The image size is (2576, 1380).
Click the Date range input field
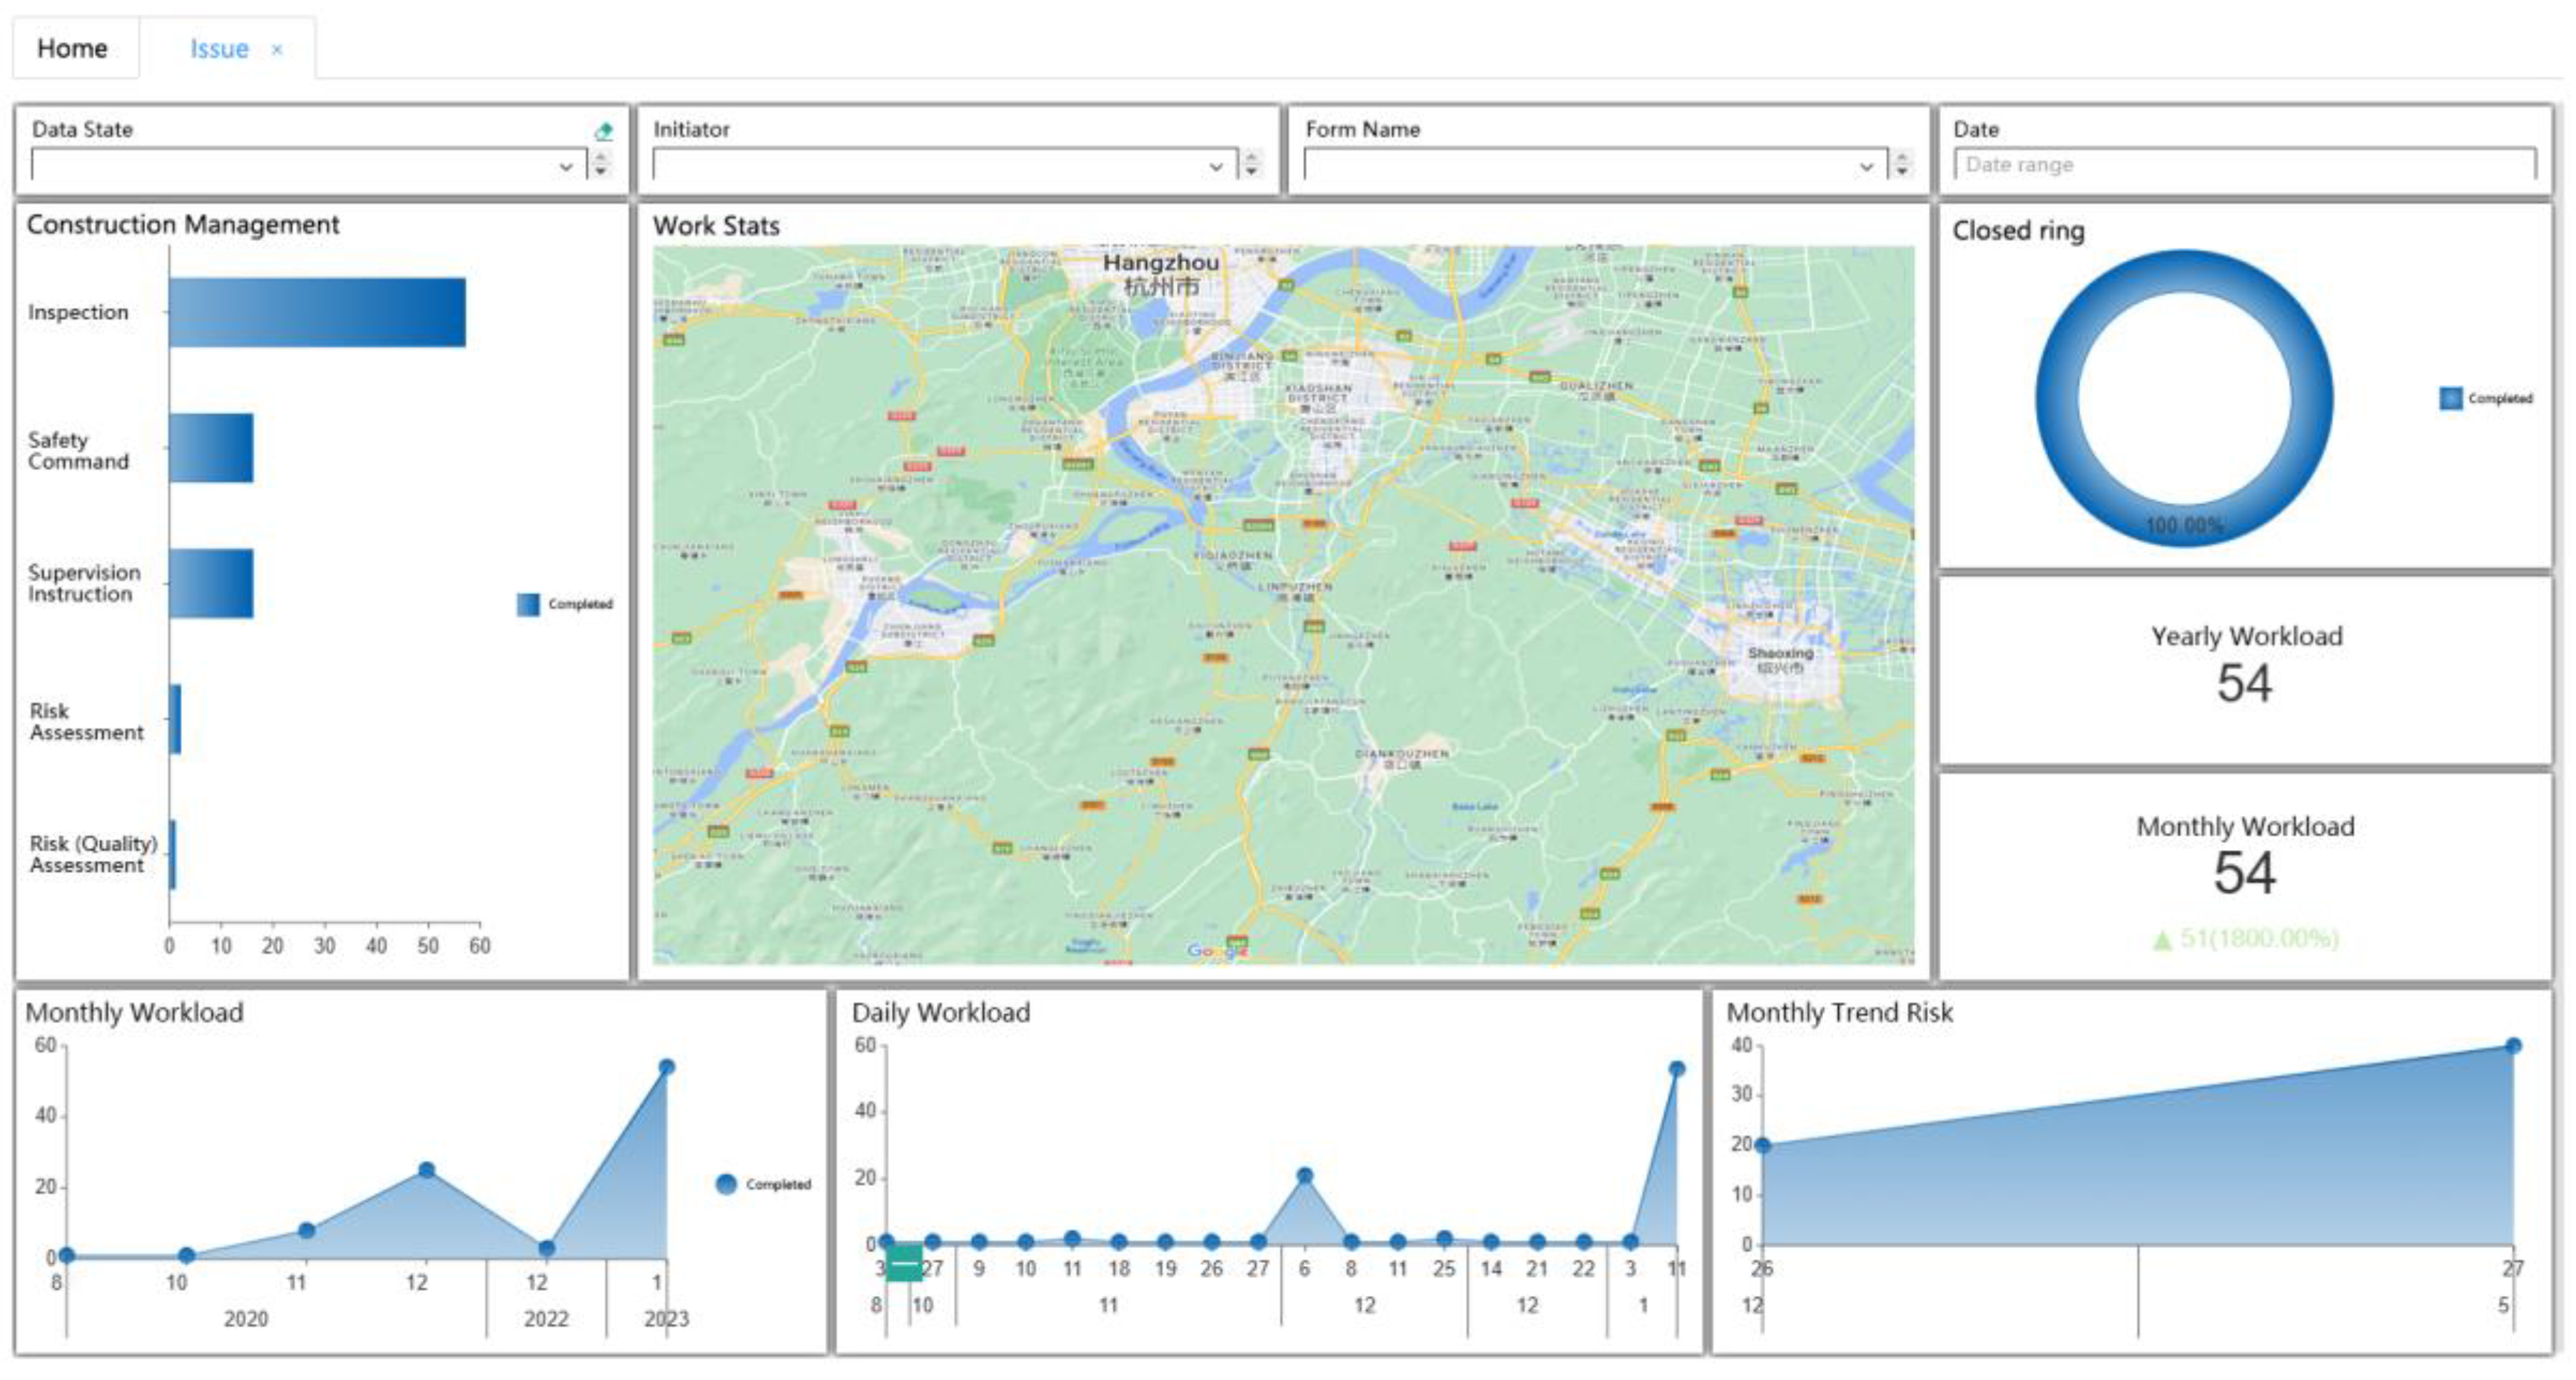click(x=2244, y=165)
